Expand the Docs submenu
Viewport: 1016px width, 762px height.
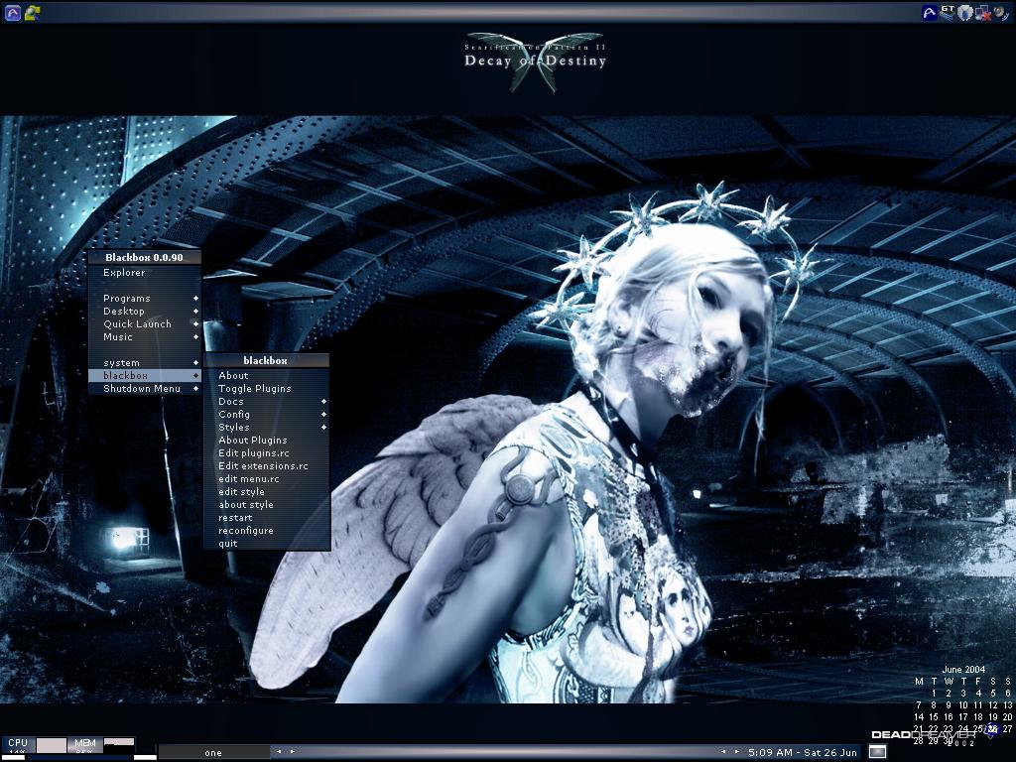pyautogui.click(x=266, y=402)
